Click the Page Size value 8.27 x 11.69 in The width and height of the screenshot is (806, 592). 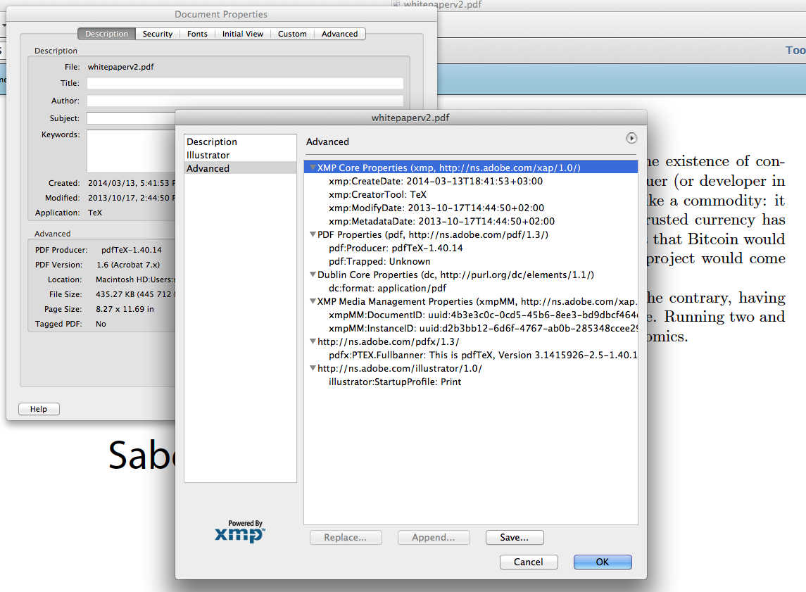(x=125, y=309)
